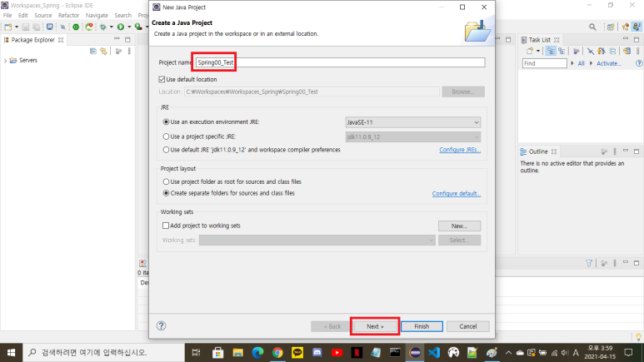Open the Edit menu
The height and width of the screenshot is (362, 644).
click(23, 15)
